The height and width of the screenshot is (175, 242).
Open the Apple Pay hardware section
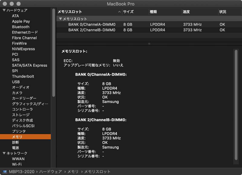click(x=21, y=21)
